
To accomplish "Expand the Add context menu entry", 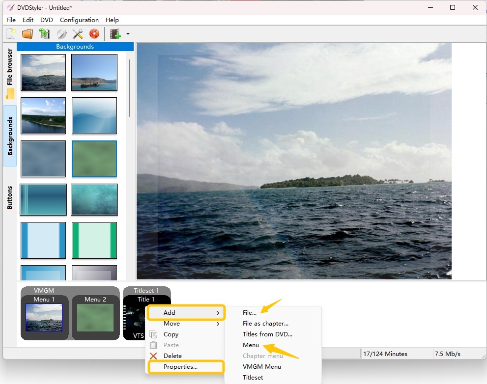I will pyautogui.click(x=170, y=313).
